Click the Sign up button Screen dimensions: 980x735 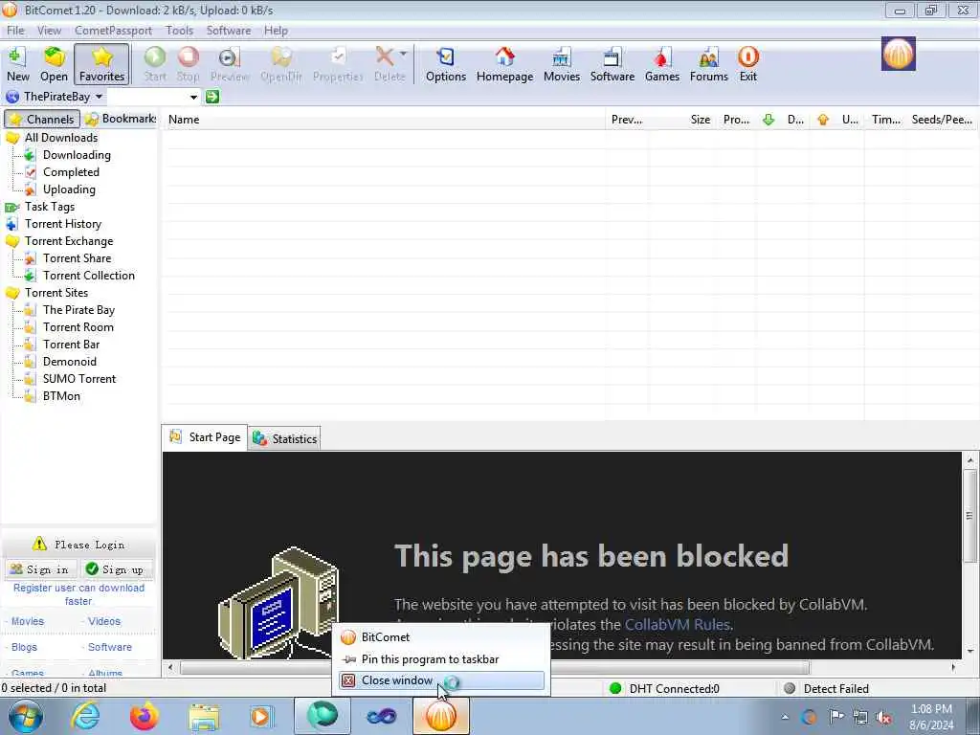click(x=116, y=569)
